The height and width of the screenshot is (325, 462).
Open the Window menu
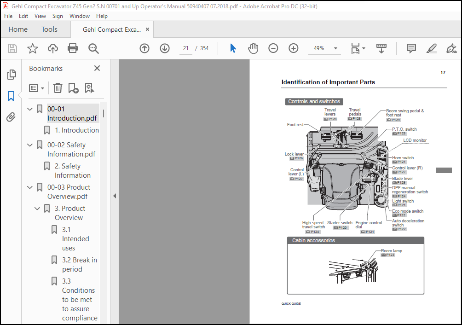[x=80, y=16]
